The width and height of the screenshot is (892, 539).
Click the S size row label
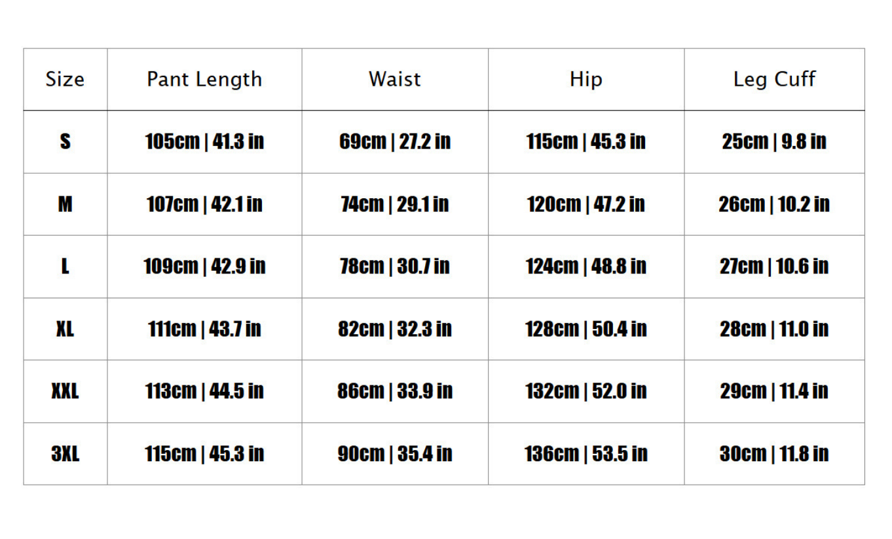click(x=65, y=141)
